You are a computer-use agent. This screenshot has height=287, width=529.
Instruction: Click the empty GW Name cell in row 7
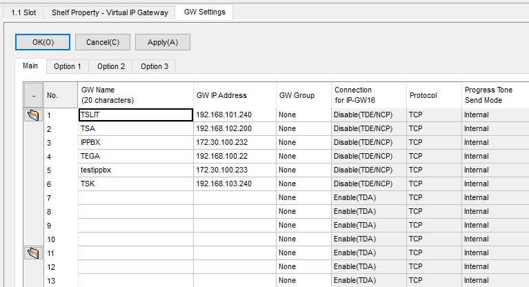(x=136, y=197)
